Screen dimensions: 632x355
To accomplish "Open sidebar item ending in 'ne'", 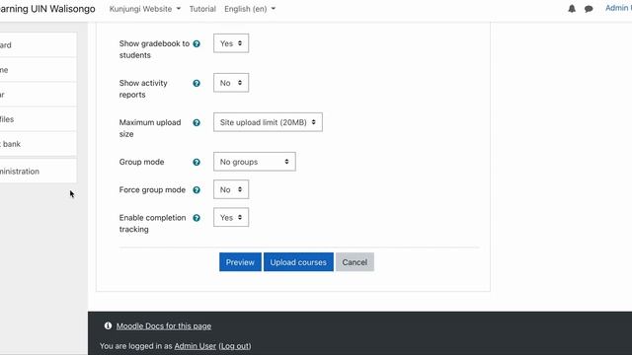I will coord(38,70).
